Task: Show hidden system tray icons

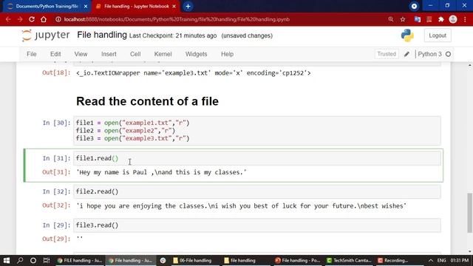Action: [x=430, y=261]
